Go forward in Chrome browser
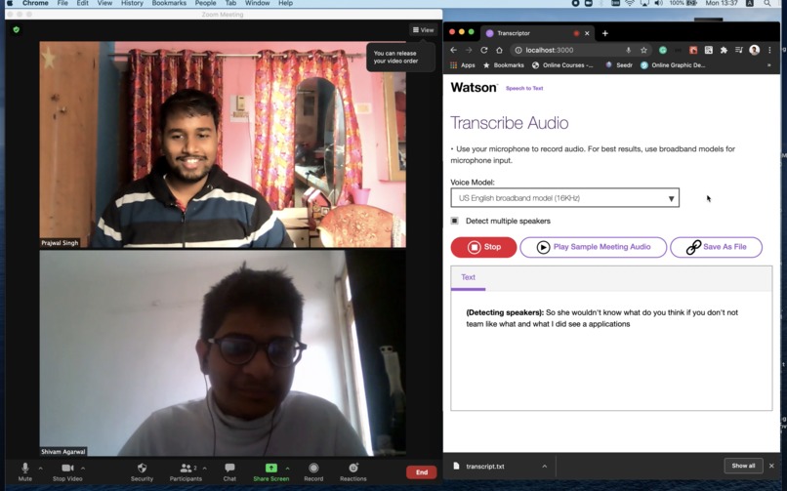The image size is (787, 491). [x=469, y=50]
